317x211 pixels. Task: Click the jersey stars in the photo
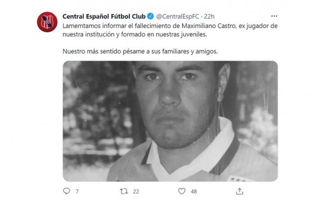pos(238,179)
